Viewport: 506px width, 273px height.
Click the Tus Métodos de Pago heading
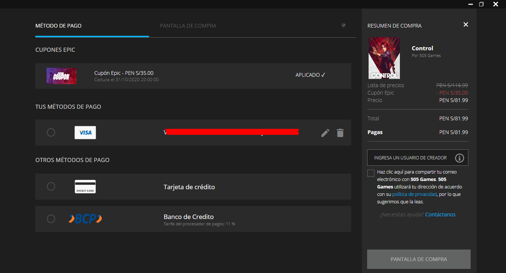pyautogui.click(x=68, y=107)
